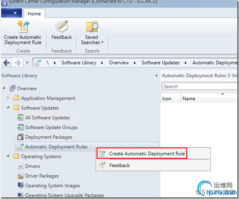Sort by the Name column header
This screenshot has width=239, height=199.
pyautogui.click(x=209, y=98)
